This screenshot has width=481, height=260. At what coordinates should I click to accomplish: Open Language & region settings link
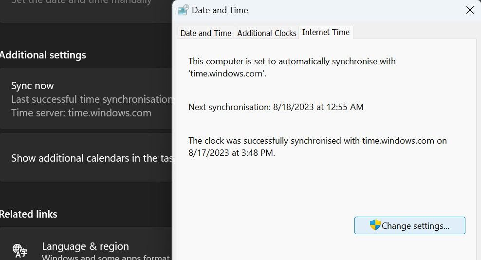(85, 246)
